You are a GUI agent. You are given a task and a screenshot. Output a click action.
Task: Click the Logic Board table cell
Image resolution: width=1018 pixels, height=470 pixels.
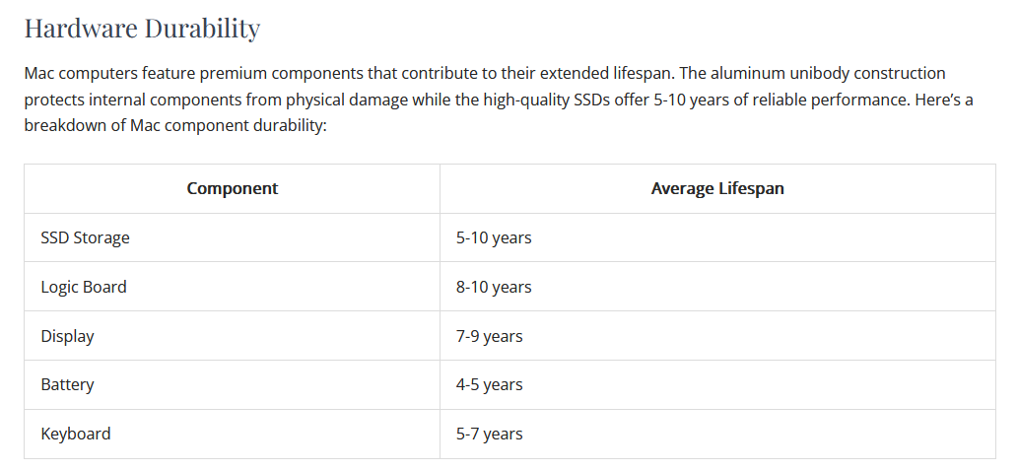coord(84,287)
